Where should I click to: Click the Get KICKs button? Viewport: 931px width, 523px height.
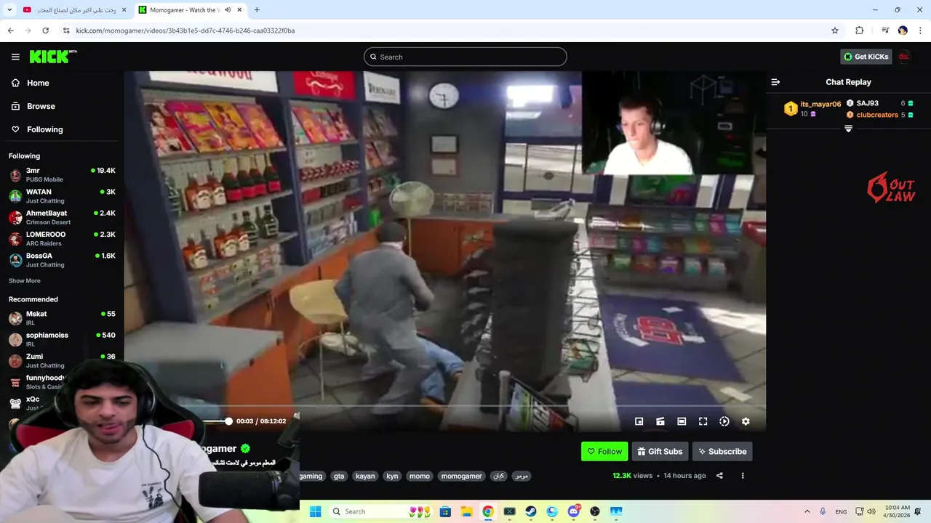(866, 57)
